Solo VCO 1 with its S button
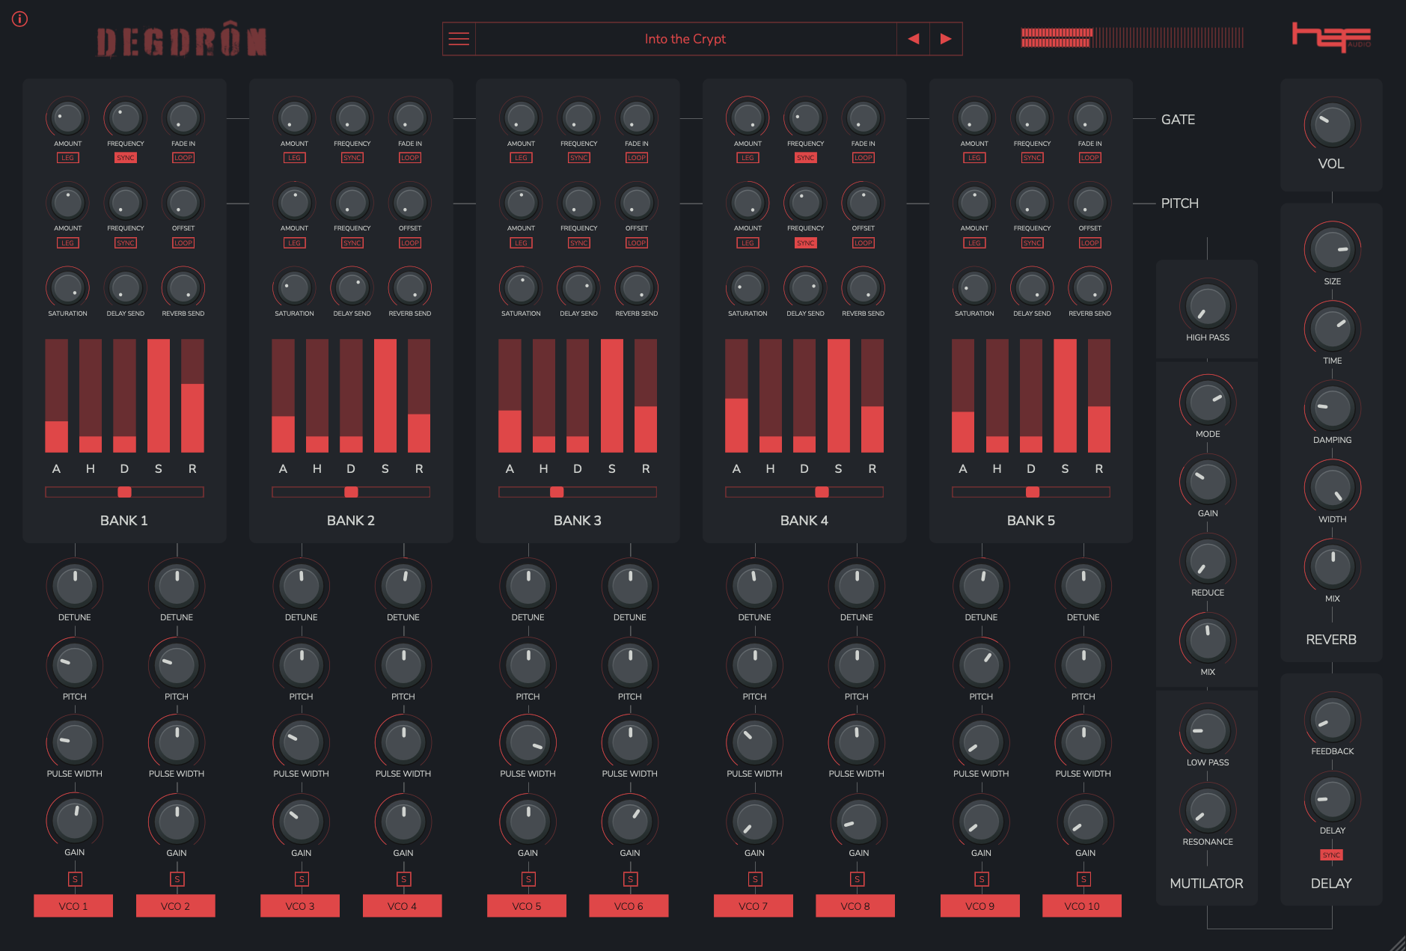1406x951 pixels. pos(75,879)
